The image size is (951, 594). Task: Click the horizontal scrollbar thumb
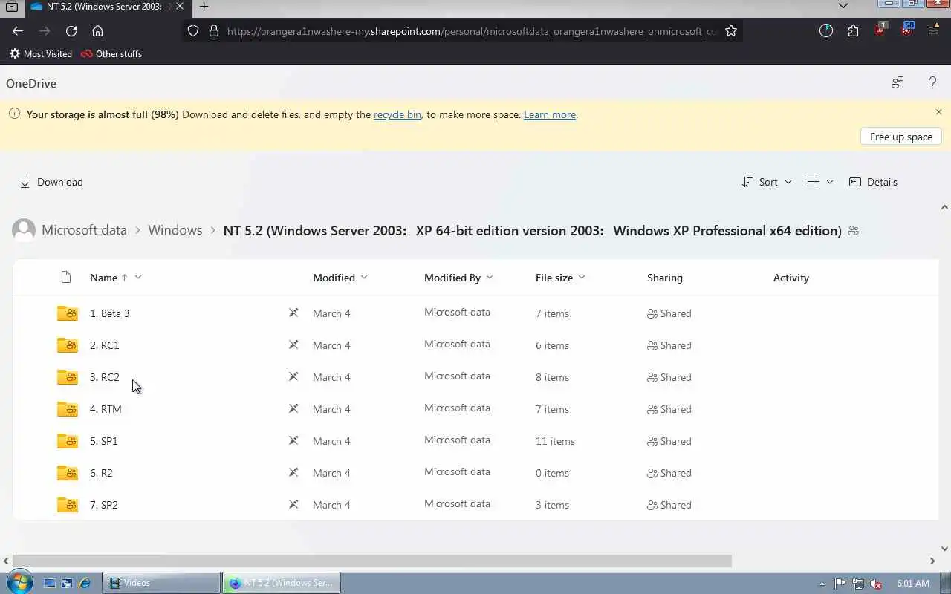(x=372, y=561)
